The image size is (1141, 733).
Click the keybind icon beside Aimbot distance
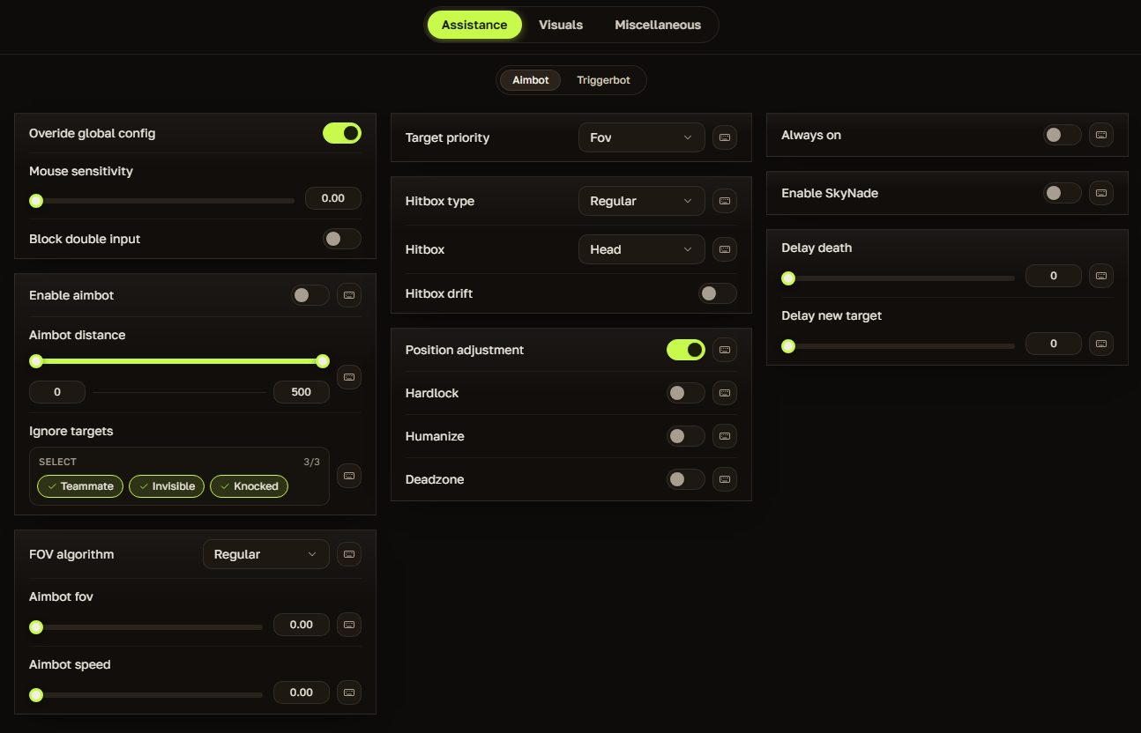click(x=349, y=376)
